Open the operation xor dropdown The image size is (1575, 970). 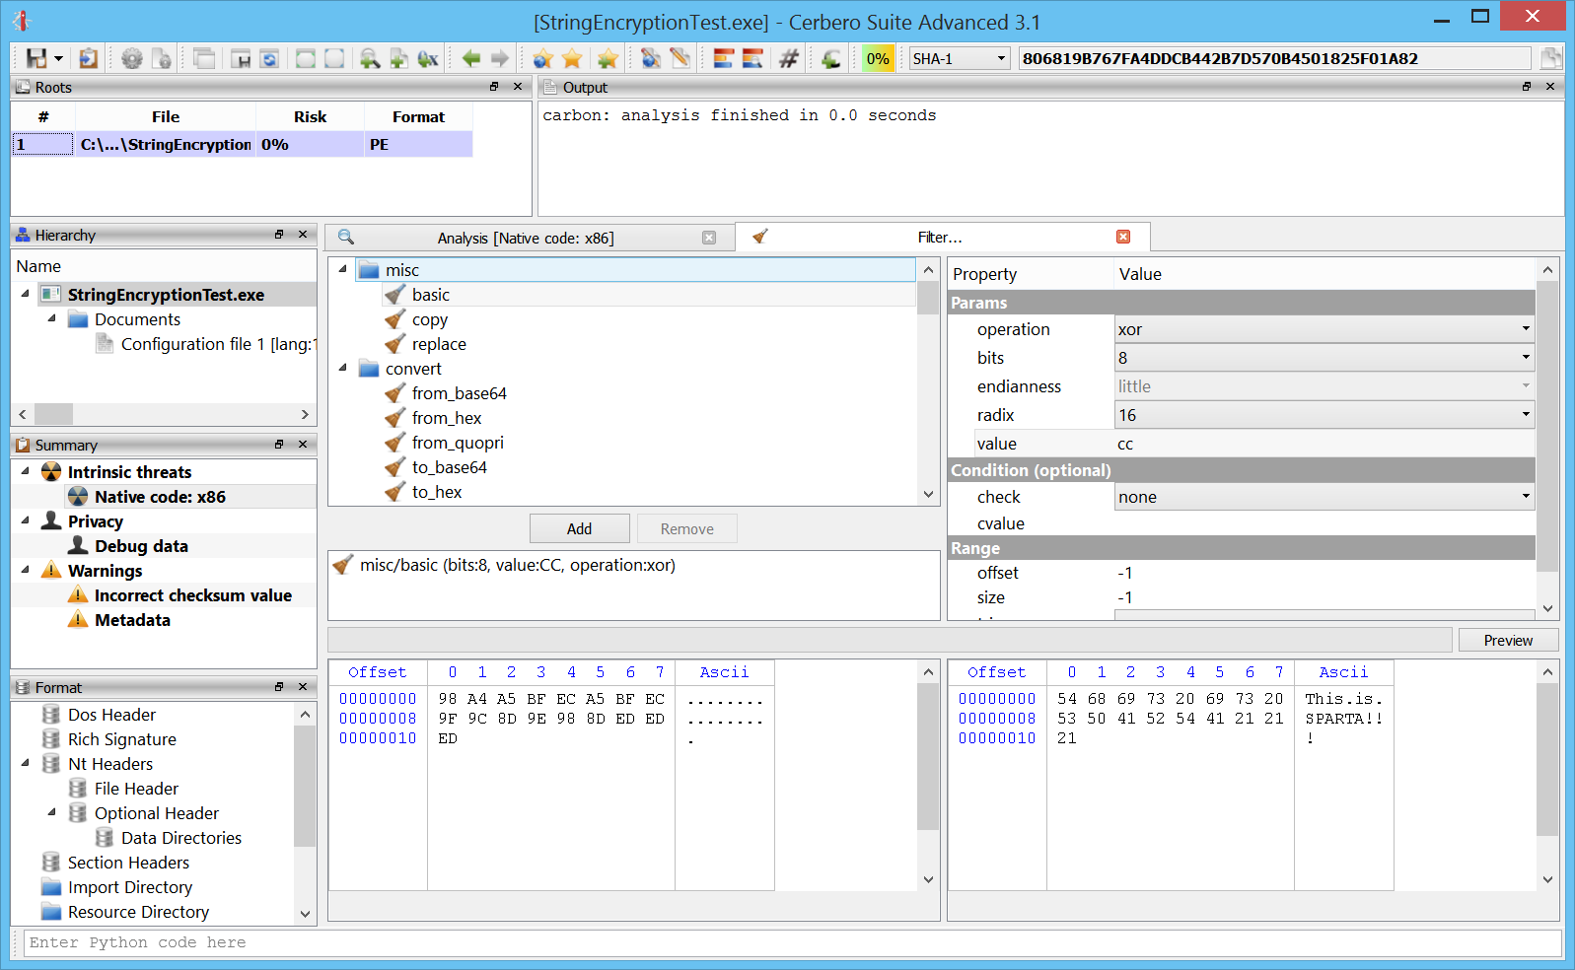[1324, 329]
